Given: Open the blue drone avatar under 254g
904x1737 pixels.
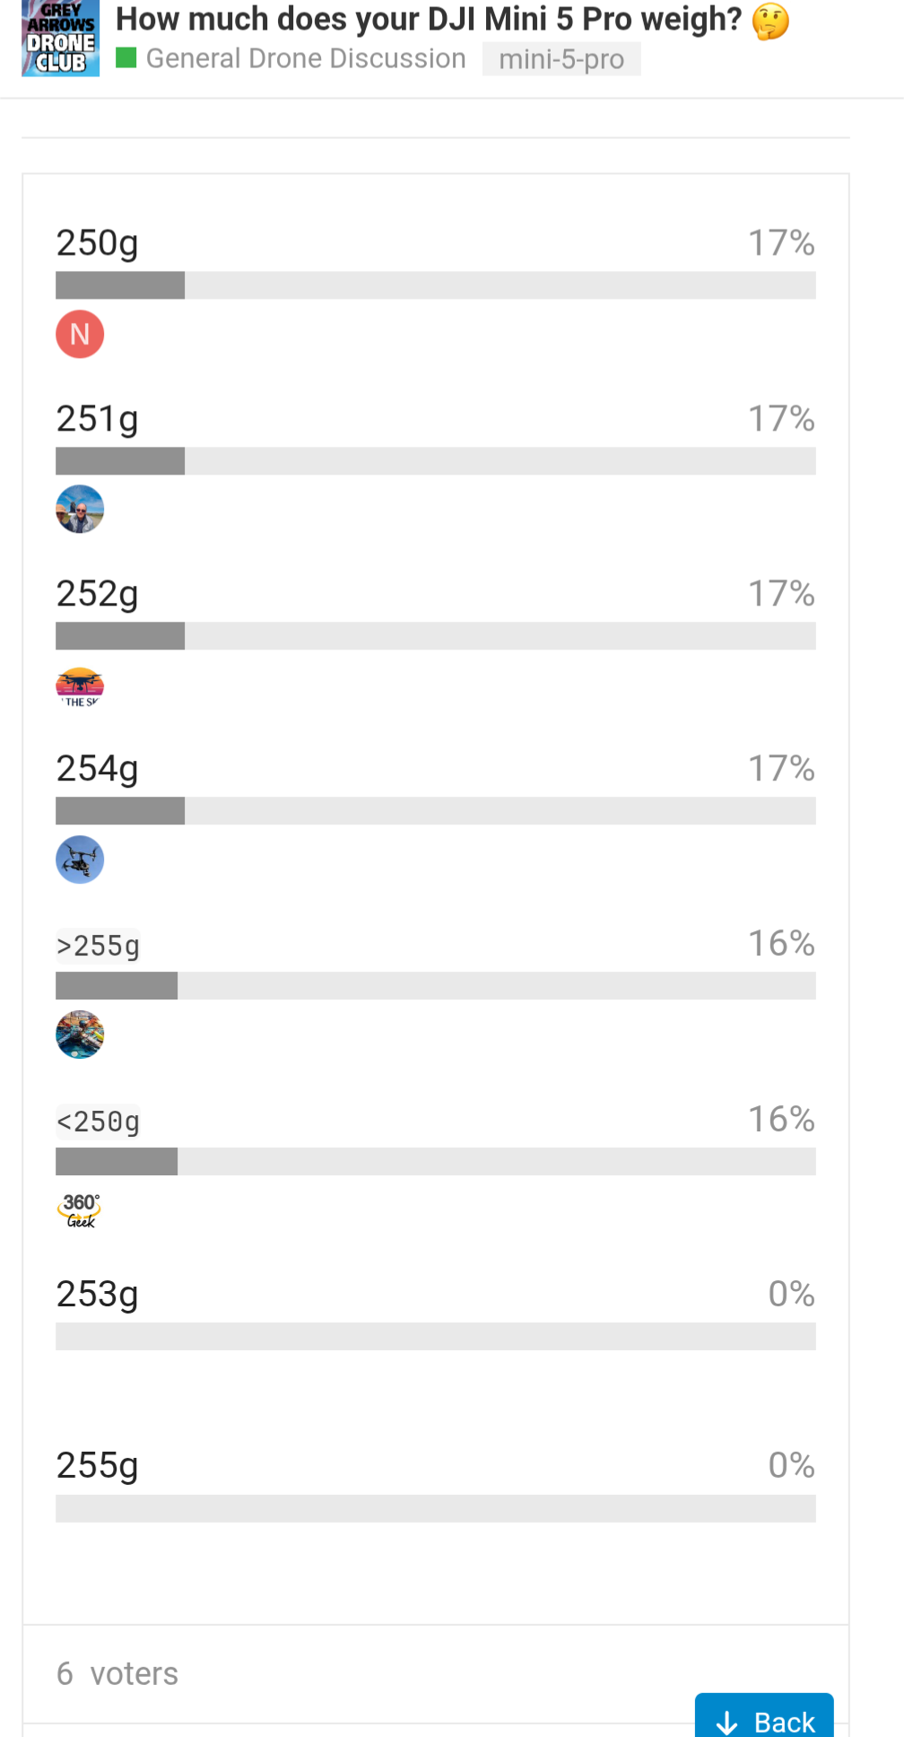Looking at the screenshot, I should (x=80, y=860).
